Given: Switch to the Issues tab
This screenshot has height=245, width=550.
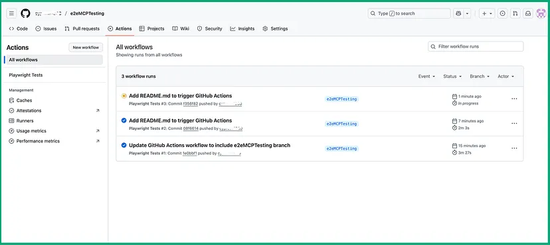Looking at the screenshot, I should 46,28.
